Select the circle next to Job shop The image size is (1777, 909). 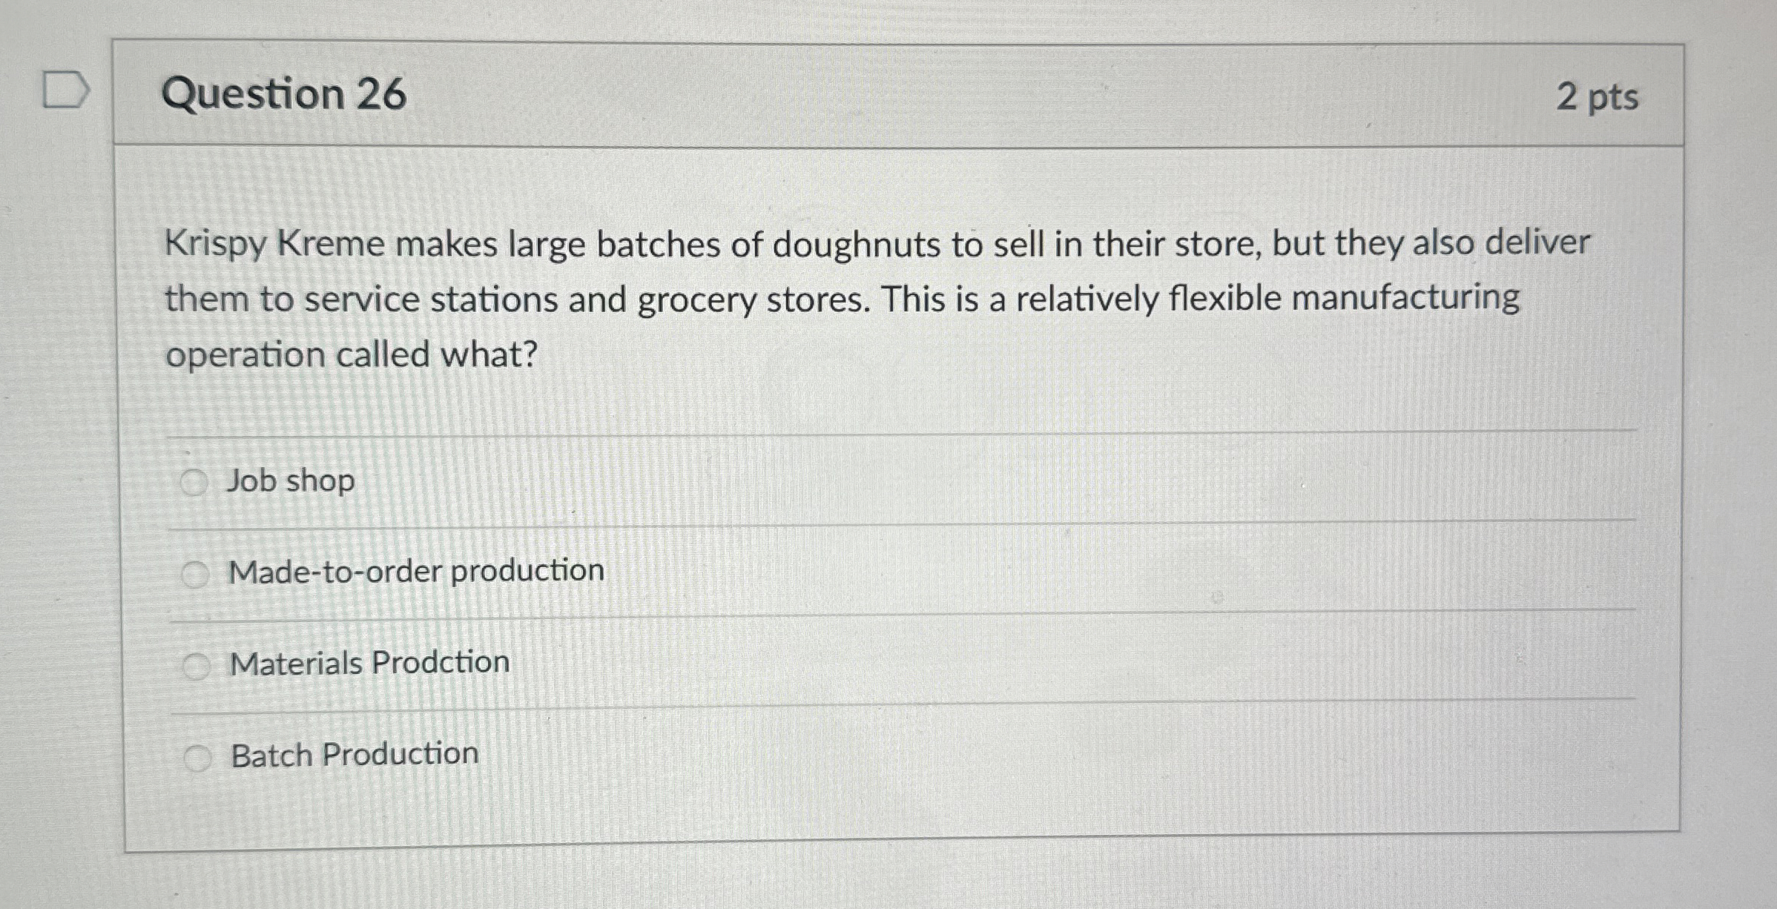tap(194, 481)
